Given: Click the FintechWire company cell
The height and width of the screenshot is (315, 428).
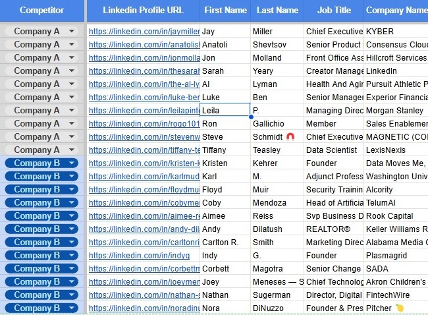Looking at the screenshot, I should pyautogui.click(x=396, y=295).
